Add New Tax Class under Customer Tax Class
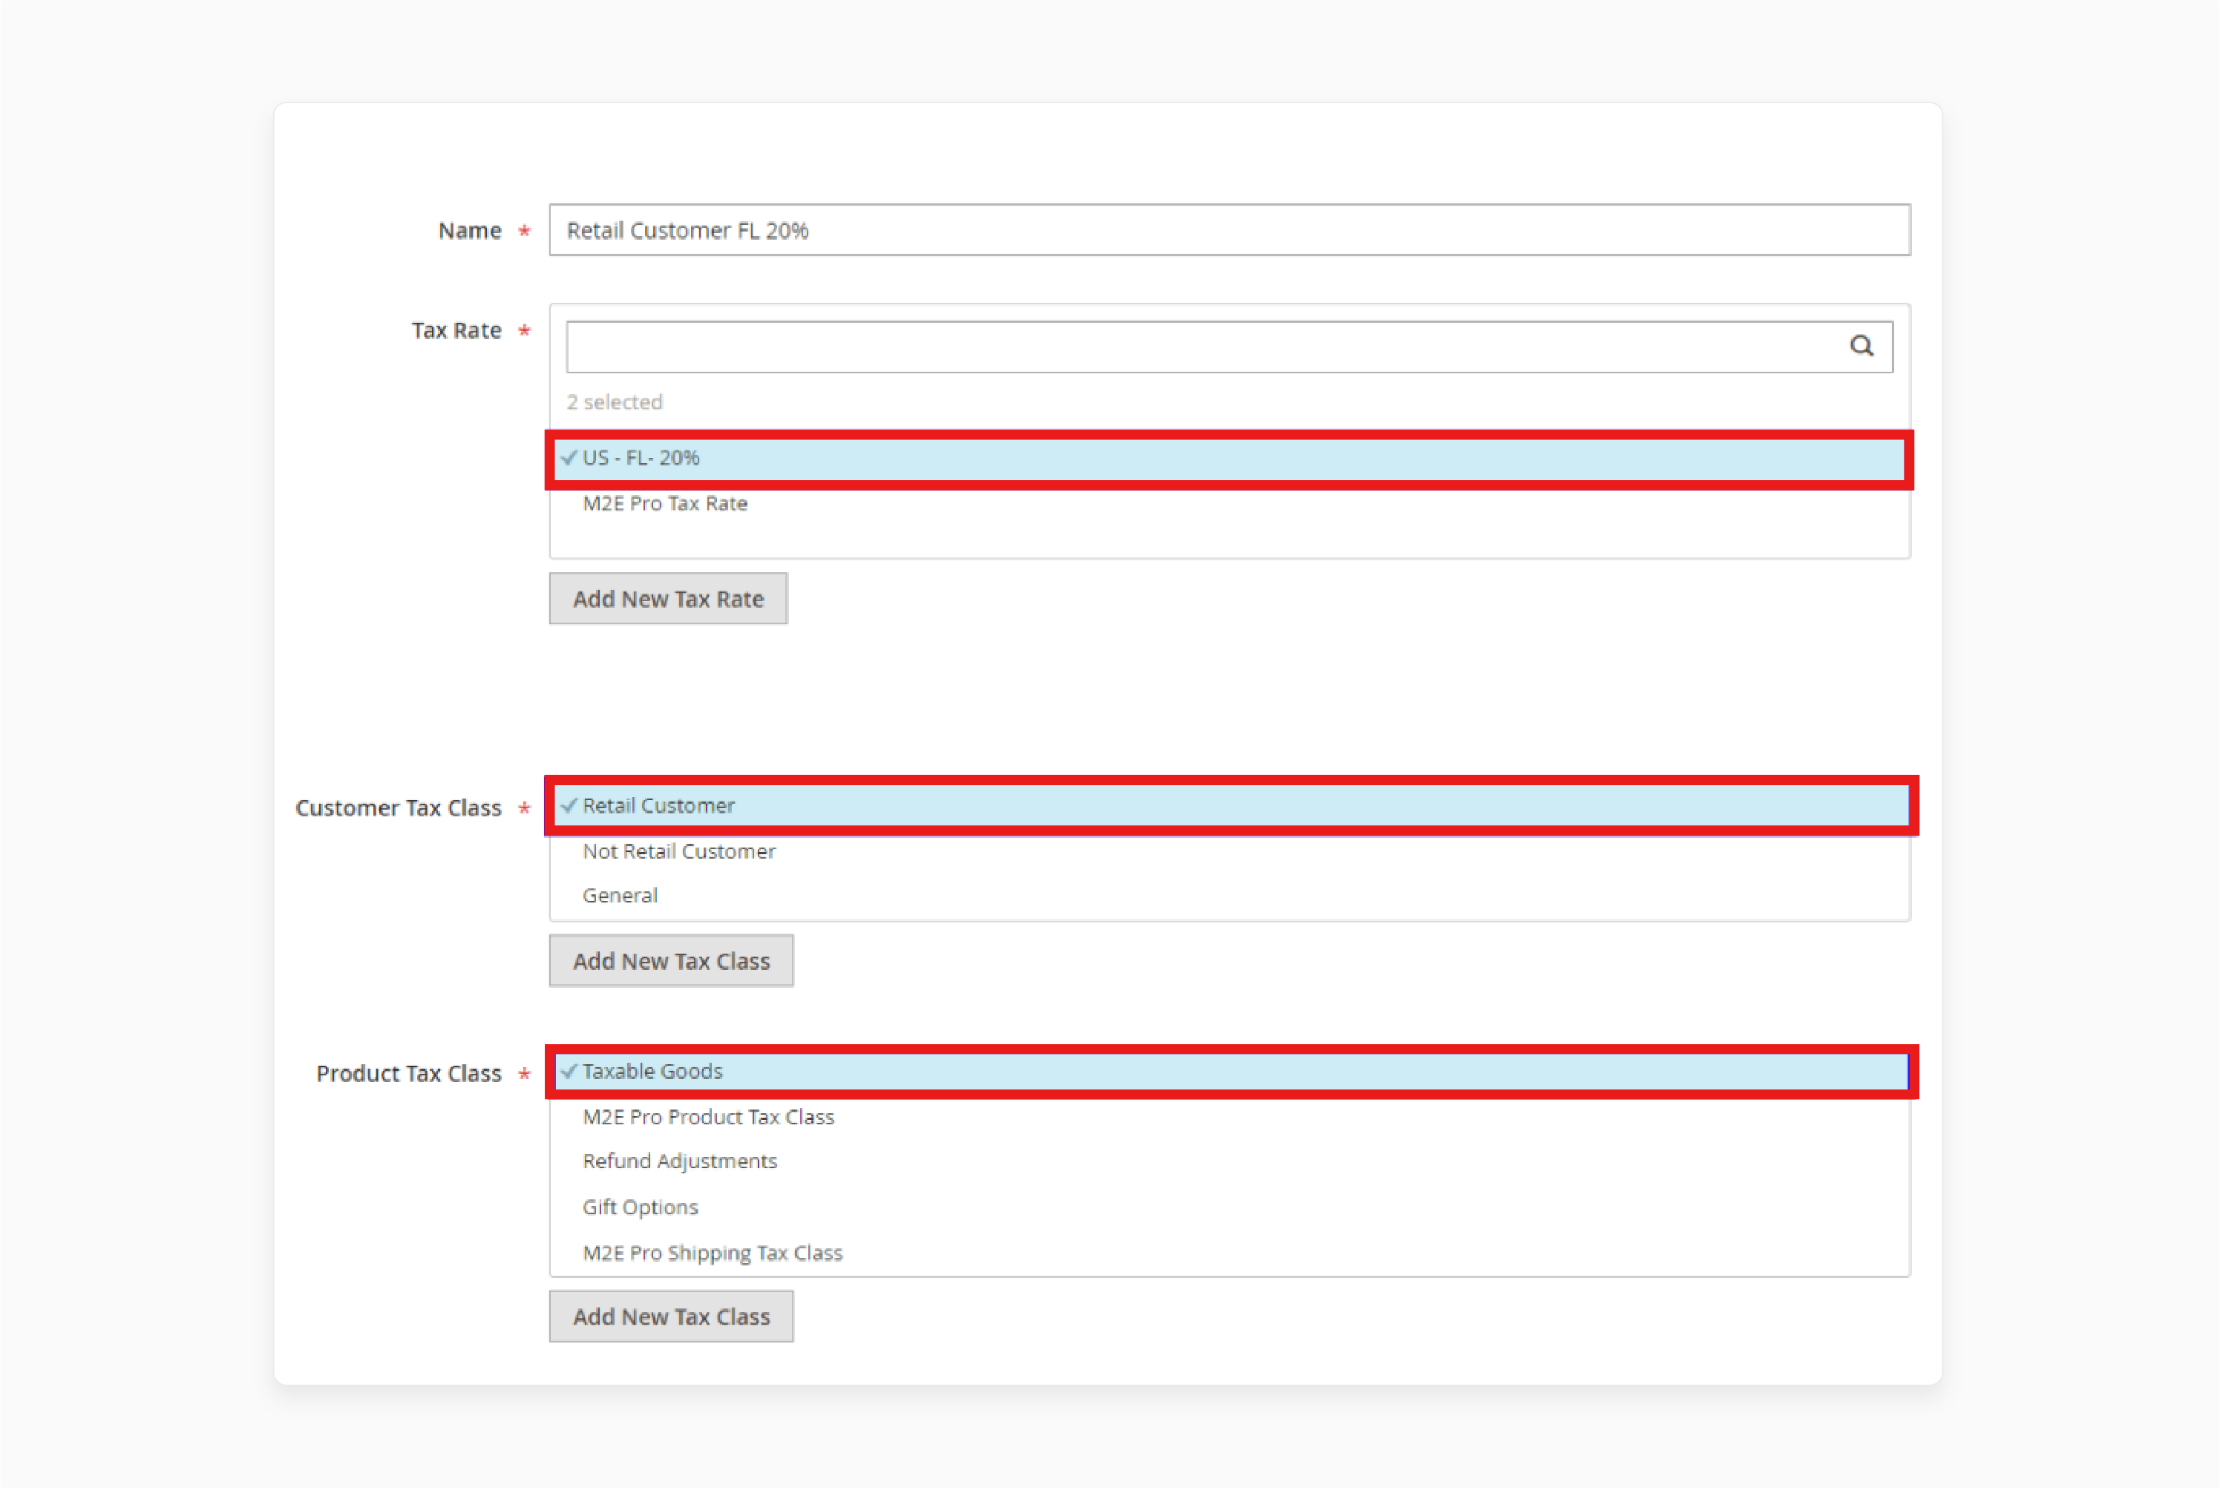The height and width of the screenshot is (1488, 2220). (671, 961)
